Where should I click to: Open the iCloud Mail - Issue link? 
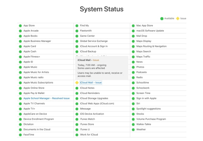pos(91,83)
